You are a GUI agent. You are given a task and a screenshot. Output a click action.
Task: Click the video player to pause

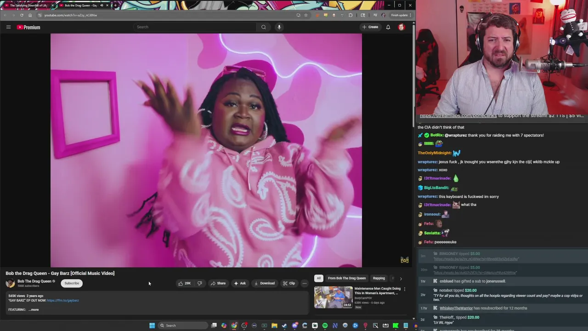[206, 150]
